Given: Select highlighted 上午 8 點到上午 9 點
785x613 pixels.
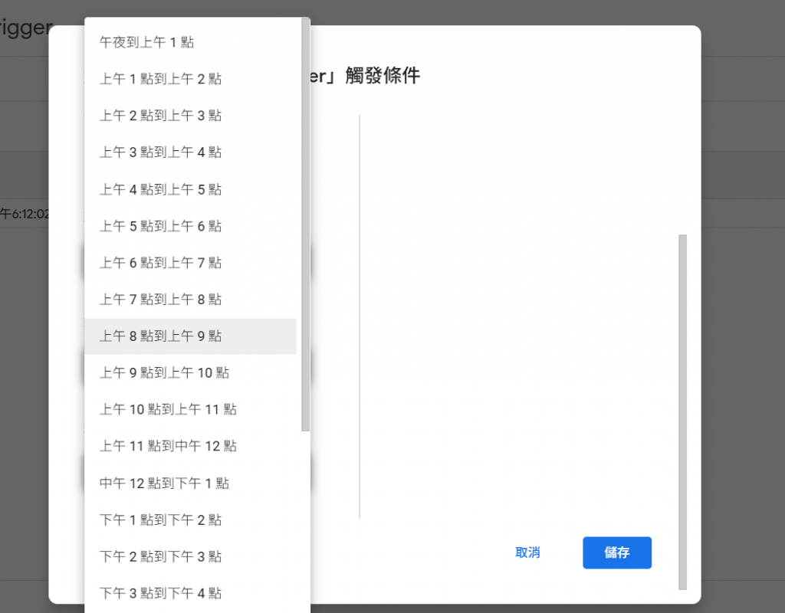Looking at the screenshot, I should point(190,336).
